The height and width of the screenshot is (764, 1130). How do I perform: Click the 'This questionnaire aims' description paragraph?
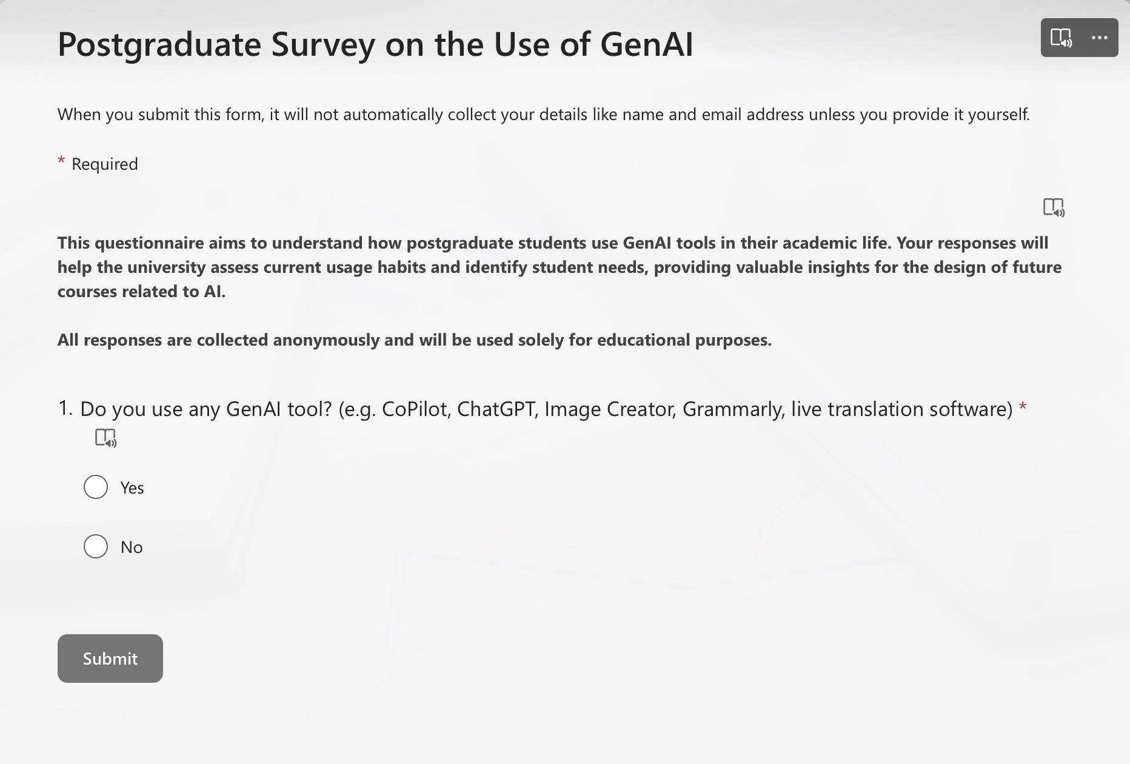pyautogui.click(x=559, y=267)
